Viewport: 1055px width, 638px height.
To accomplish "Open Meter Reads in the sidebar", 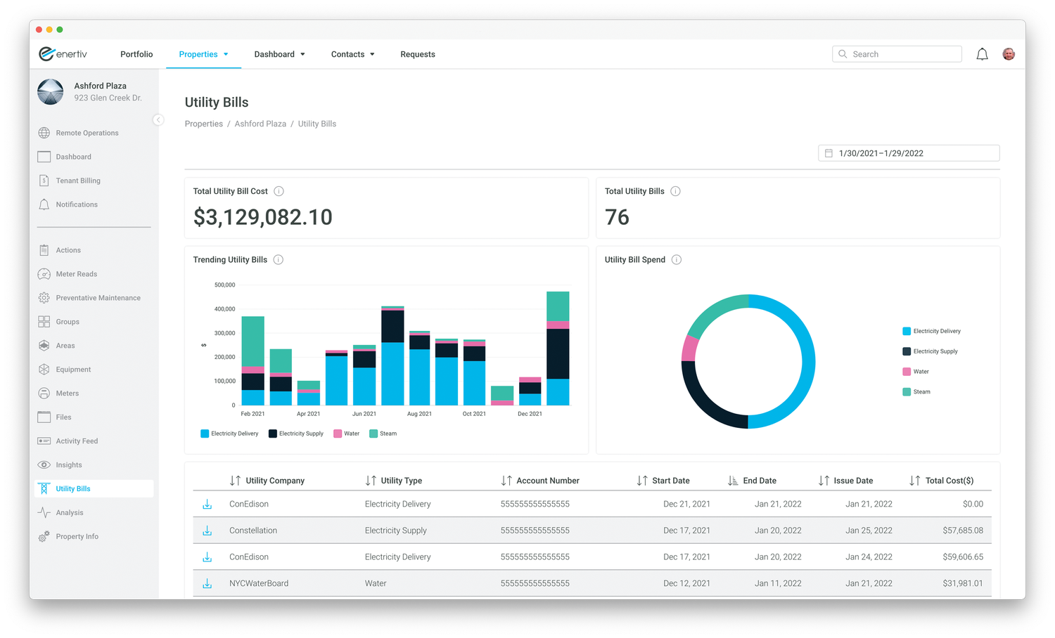I will (68, 274).
